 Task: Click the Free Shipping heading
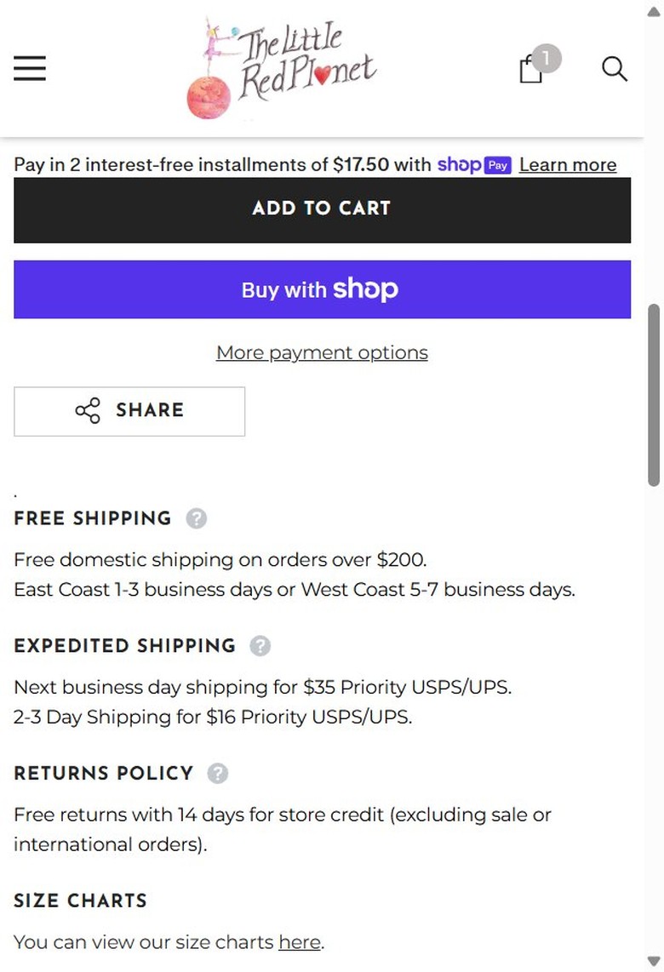93,518
